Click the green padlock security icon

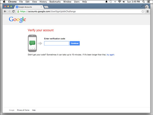pos(18,11)
